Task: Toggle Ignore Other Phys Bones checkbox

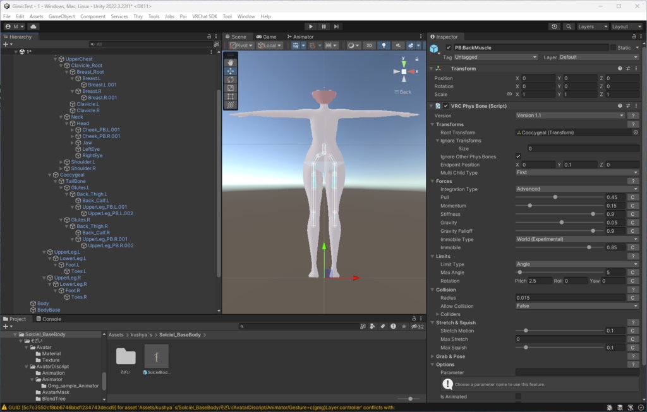Action: coord(518,156)
